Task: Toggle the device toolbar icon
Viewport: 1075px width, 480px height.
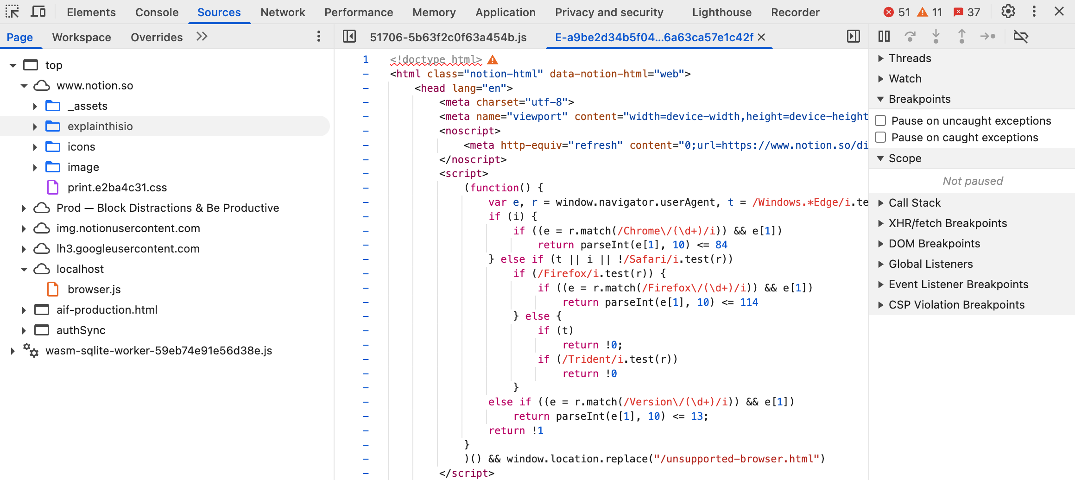Action: 38,12
